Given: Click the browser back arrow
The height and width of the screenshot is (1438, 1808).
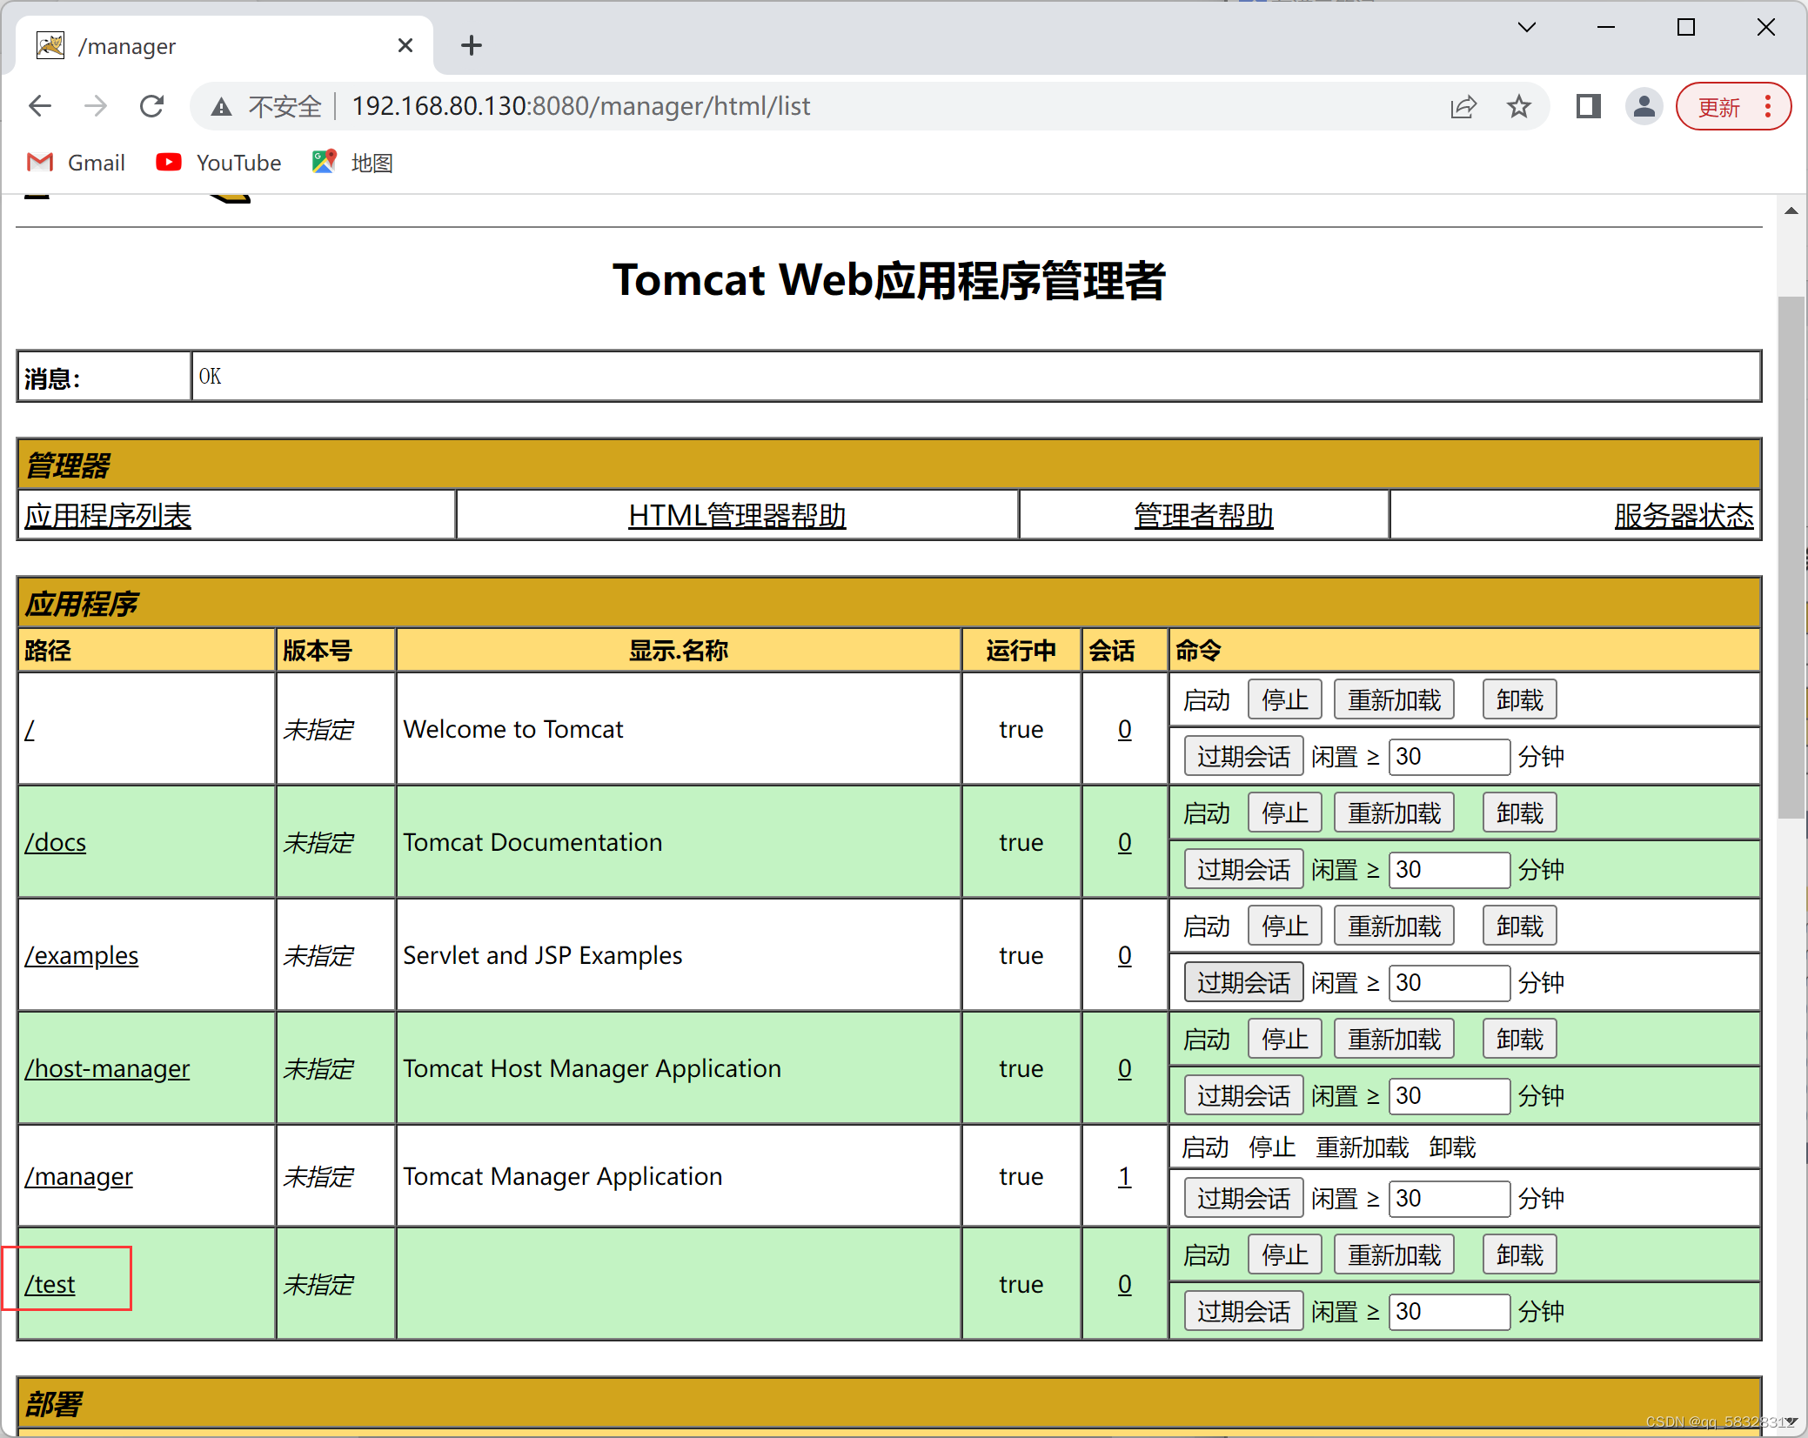Looking at the screenshot, I should (40, 106).
